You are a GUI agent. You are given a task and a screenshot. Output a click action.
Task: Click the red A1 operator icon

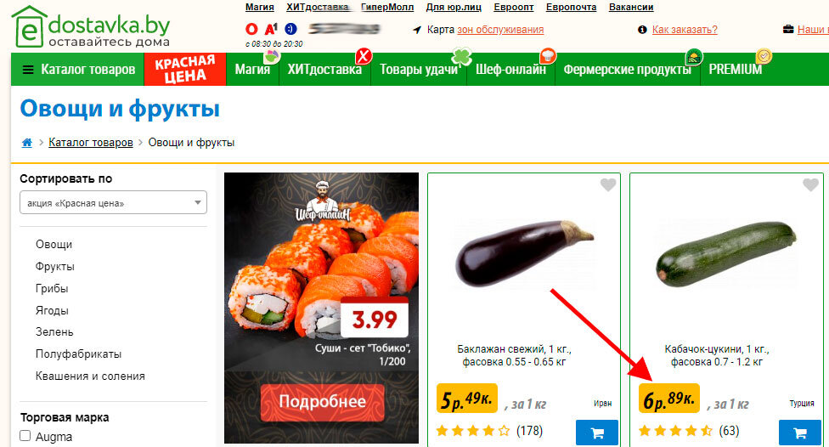pos(271,29)
